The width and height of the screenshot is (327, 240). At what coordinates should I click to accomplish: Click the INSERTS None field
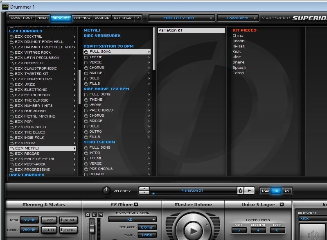[x=147, y=235]
